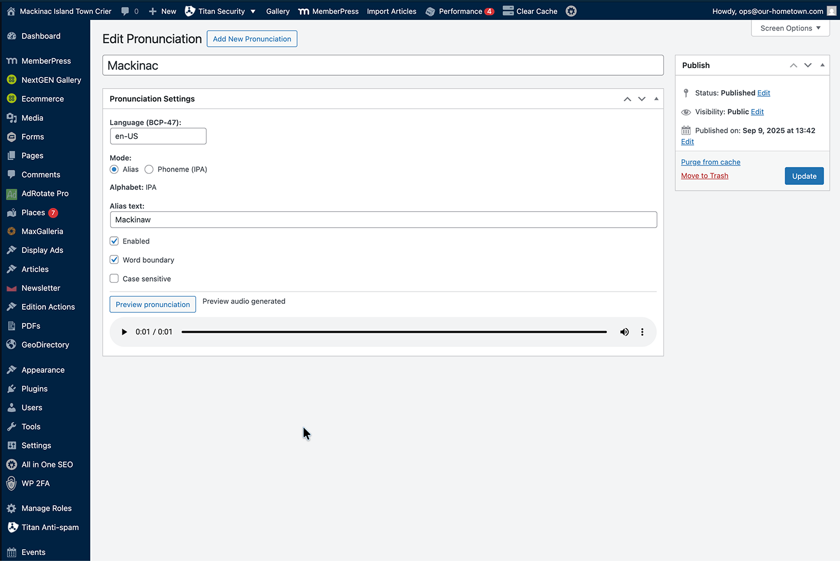Open the WP 2FA menu
Viewport: 840px width, 561px height.
(x=35, y=483)
